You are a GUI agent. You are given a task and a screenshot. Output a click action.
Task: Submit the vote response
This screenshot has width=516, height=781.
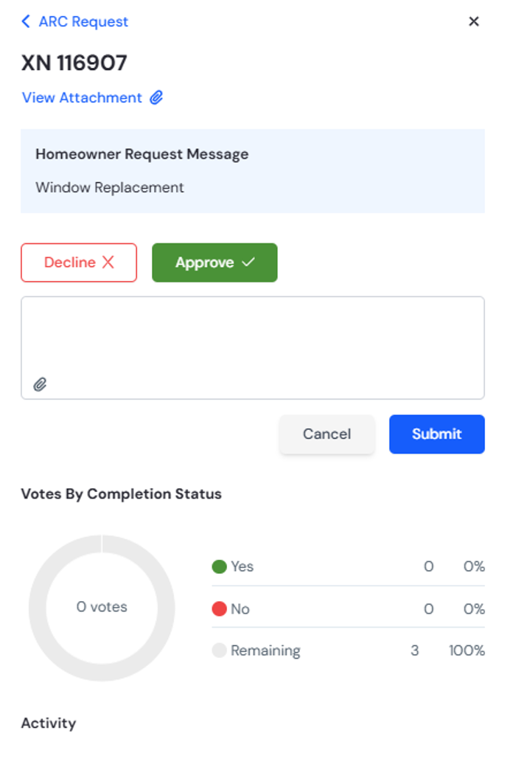(437, 434)
